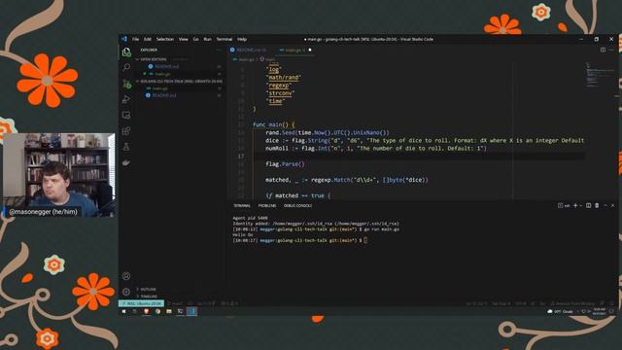
Task: Add a new terminal with plus icon
Action: tap(575, 205)
